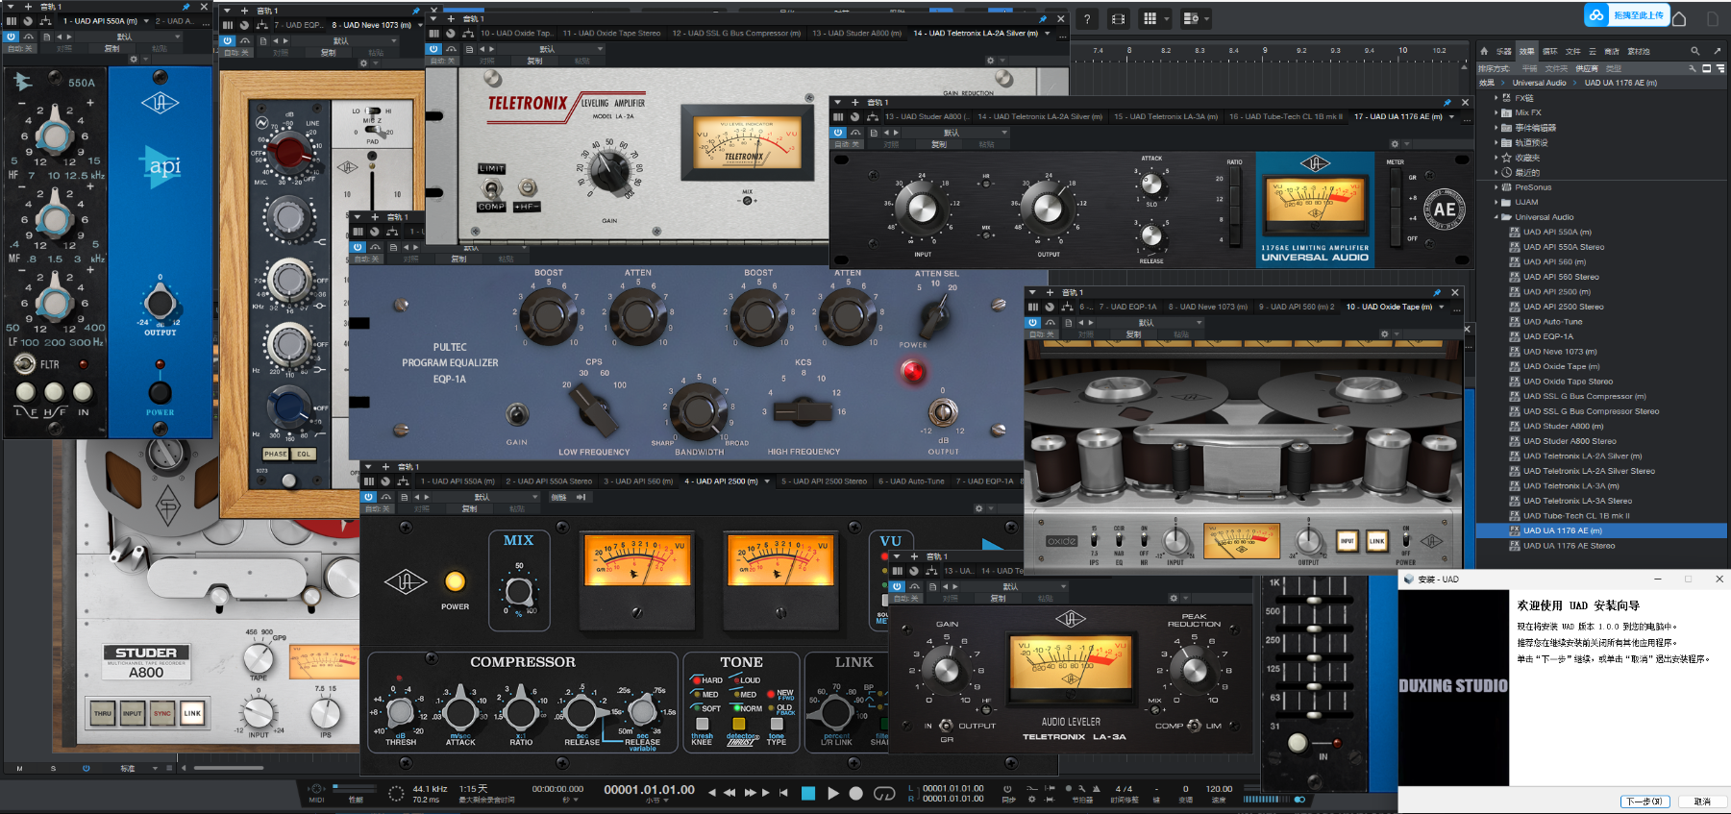Expand the FX链 folder in browser
The height and width of the screenshot is (814, 1731).
(x=1496, y=98)
